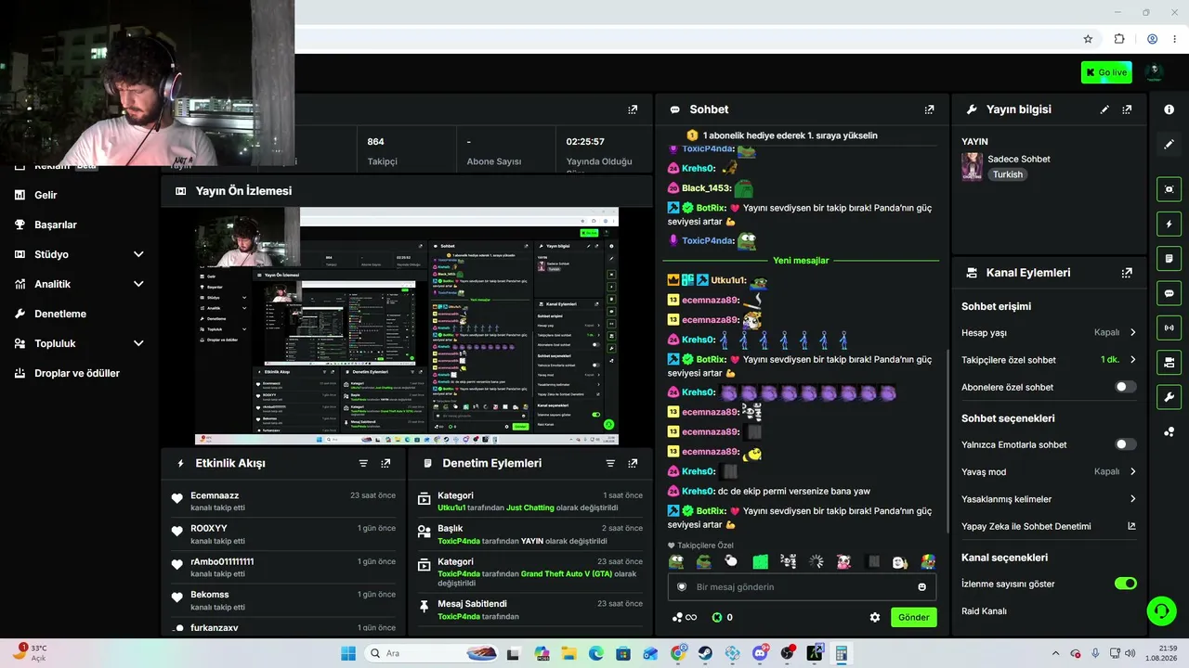Toggle Yalnızca Emotlarla sohbet switch
1189x668 pixels.
[x=1125, y=444]
